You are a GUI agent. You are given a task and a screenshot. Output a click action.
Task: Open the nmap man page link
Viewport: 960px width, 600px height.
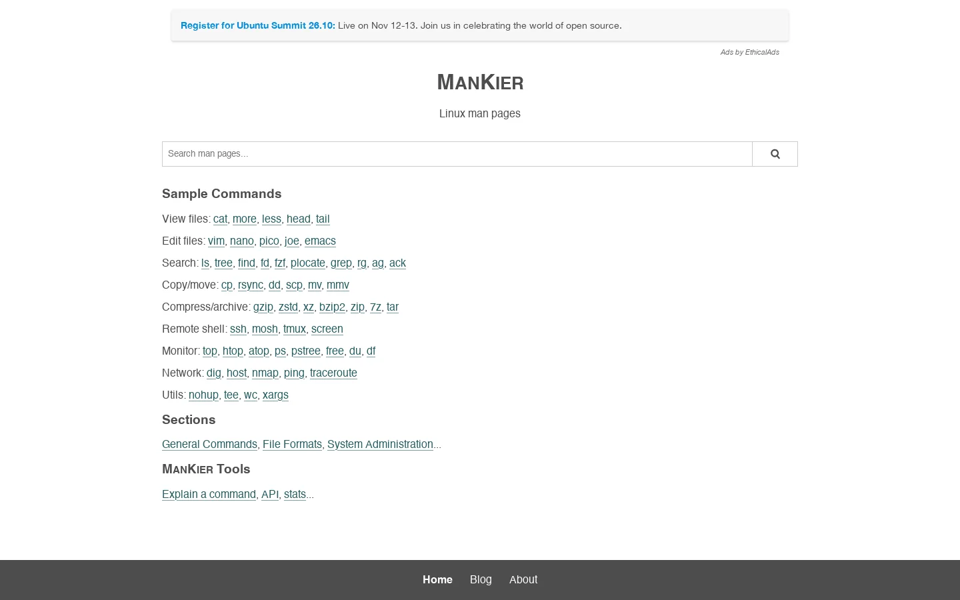[265, 373]
